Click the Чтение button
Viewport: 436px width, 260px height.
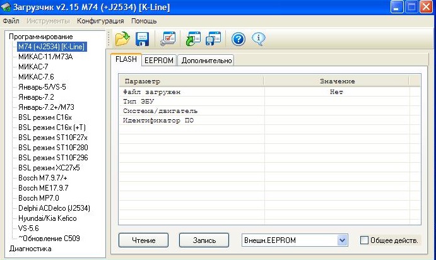click(x=143, y=240)
